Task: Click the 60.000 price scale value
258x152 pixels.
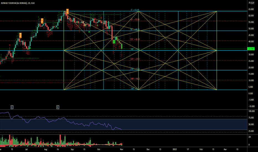Action: (x=251, y=15)
